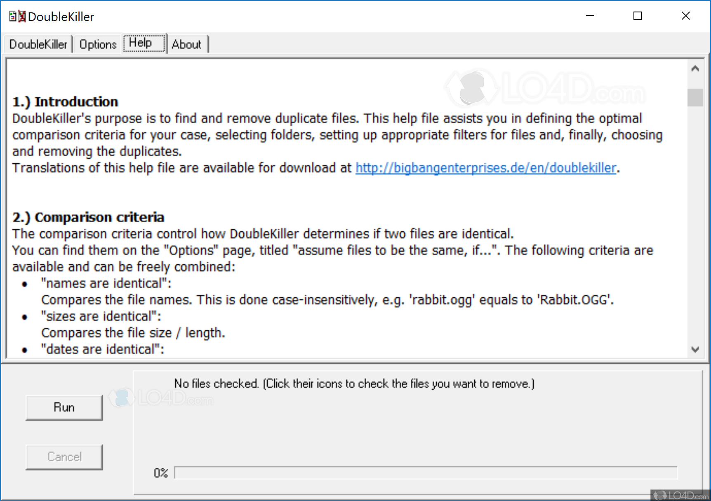Click the Cancel button
The height and width of the screenshot is (501, 711).
pyautogui.click(x=64, y=457)
